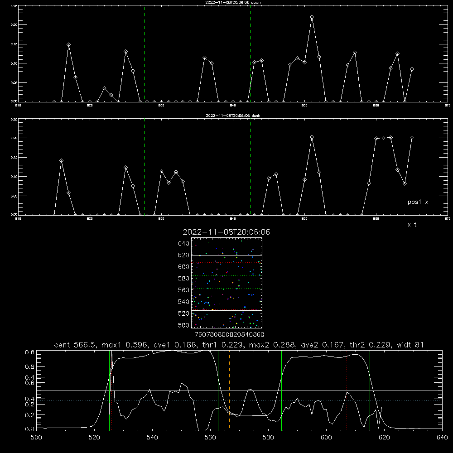The image size is (453, 453).
Task: Click the x-axis numbers under scatter image
Action: (x=229, y=335)
